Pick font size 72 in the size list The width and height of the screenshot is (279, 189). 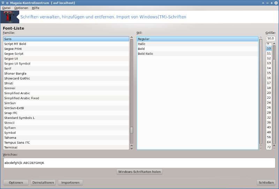click(x=269, y=147)
